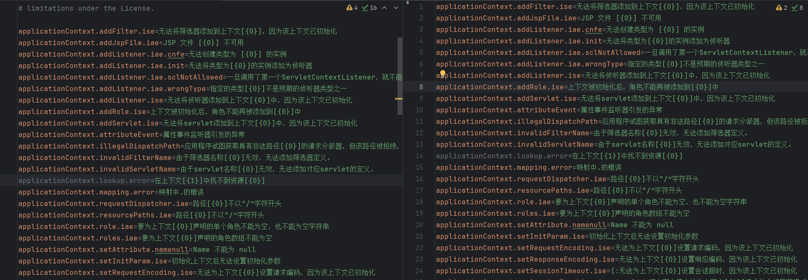Open the yellow light bulb quick-fix on line 7
Image resolution: width=808 pixels, height=280 pixels.
442,73
